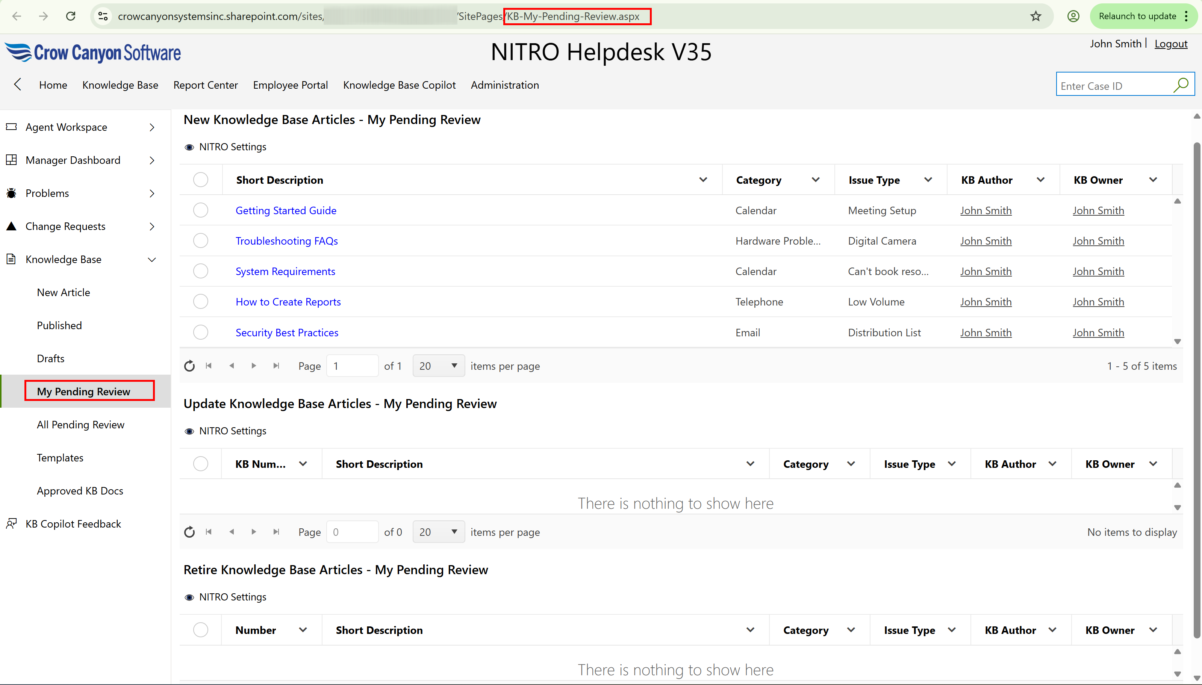Expand the Agent Workspace sidebar section
The width and height of the screenshot is (1202, 685).
(151, 127)
